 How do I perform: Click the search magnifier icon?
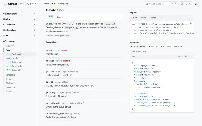(147, 4)
